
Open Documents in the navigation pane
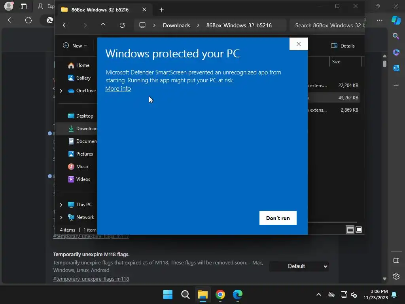click(x=82, y=141)
